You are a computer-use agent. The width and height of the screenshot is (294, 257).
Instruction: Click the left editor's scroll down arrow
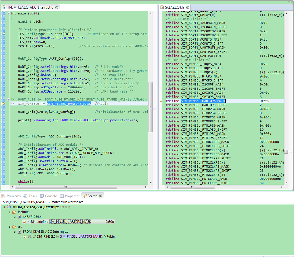(151, 182)
